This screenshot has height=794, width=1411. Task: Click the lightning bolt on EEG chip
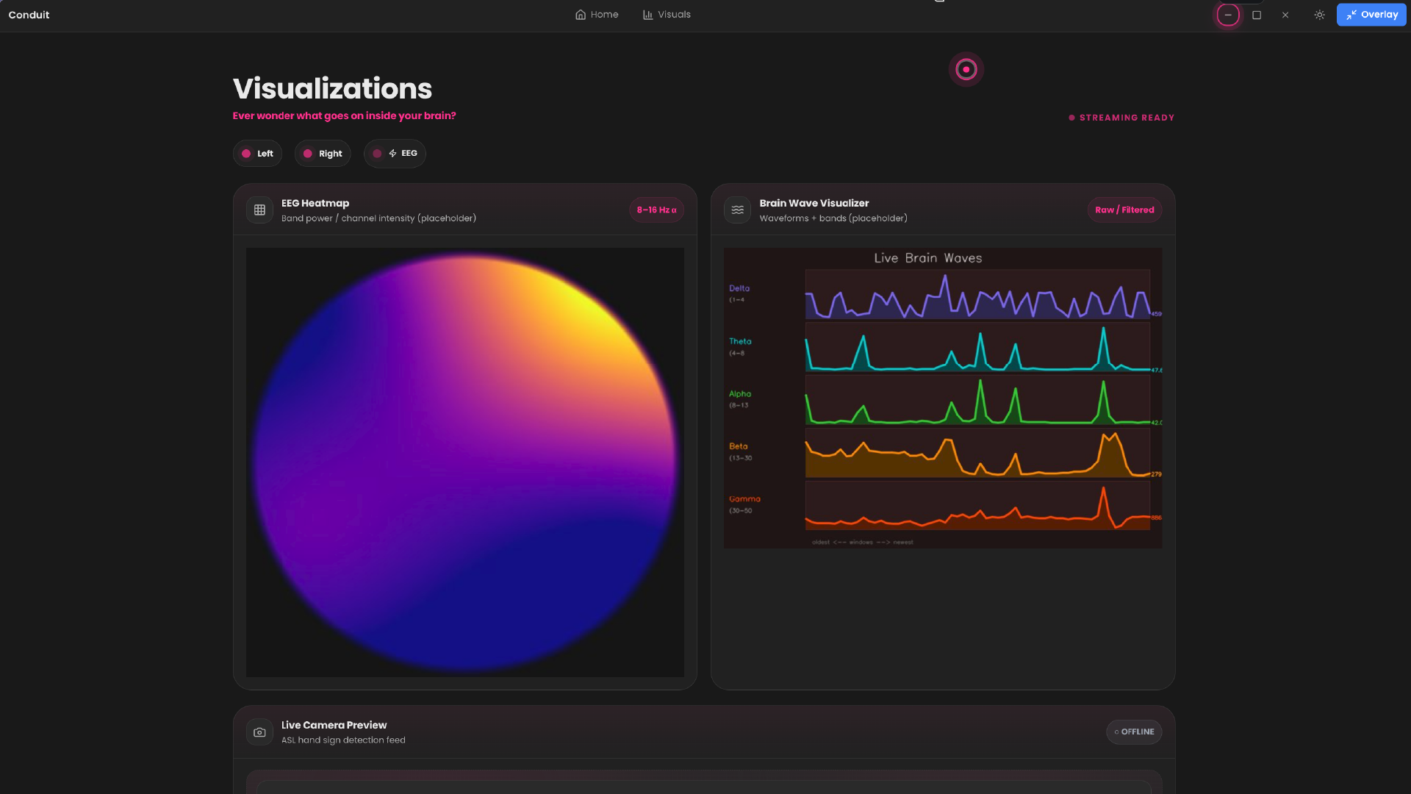pos(392,154)
